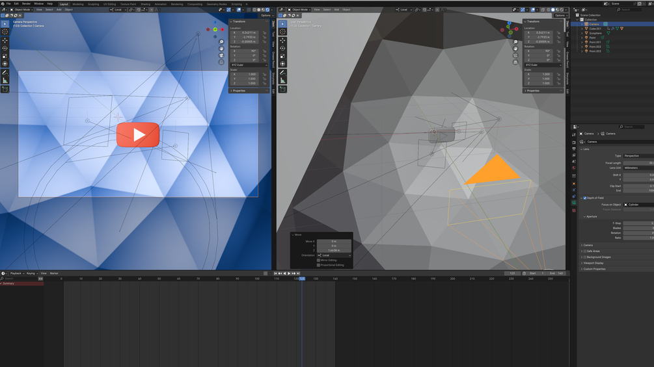Open Object Mode dropdown in left viewport

tap(21, 10)
